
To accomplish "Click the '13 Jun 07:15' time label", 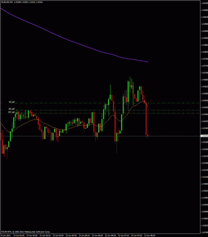I will 123,235.
